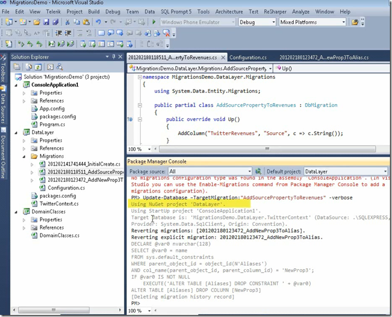The image size is (392, 317).
Task: Go to next bookmark icon
Action: (x=120, y=33)
